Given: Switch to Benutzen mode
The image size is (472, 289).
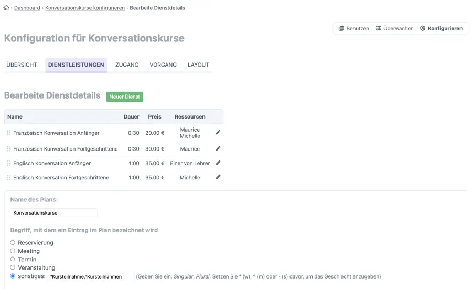Looking at the screenshot, I should coord(353,28).
